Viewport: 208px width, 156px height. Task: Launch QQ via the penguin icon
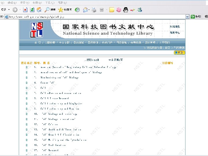[125, 10]
